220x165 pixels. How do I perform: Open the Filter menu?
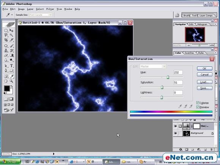(50, 9)
